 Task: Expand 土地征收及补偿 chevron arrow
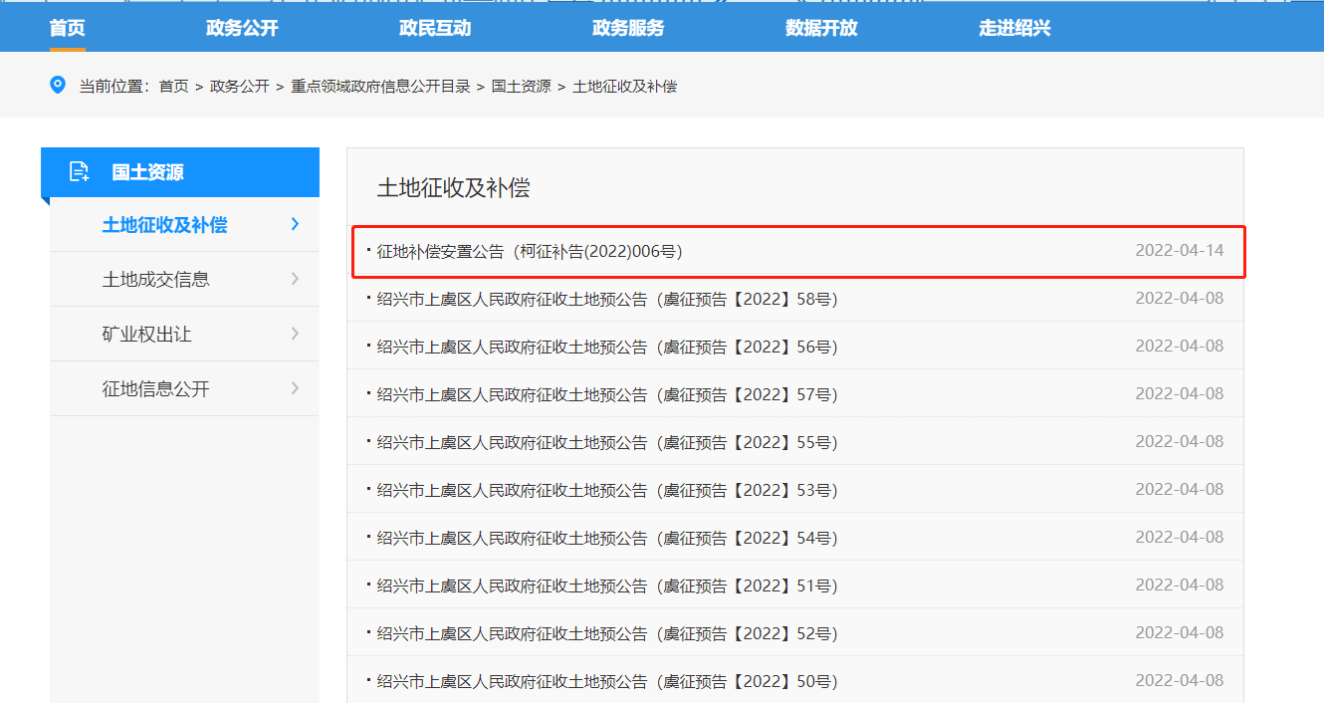pos(295,224)
